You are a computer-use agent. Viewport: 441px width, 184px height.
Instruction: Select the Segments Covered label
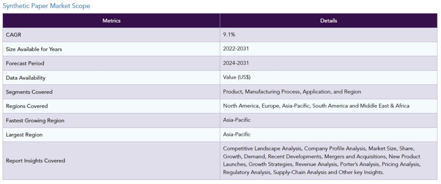tap(29, 92)
